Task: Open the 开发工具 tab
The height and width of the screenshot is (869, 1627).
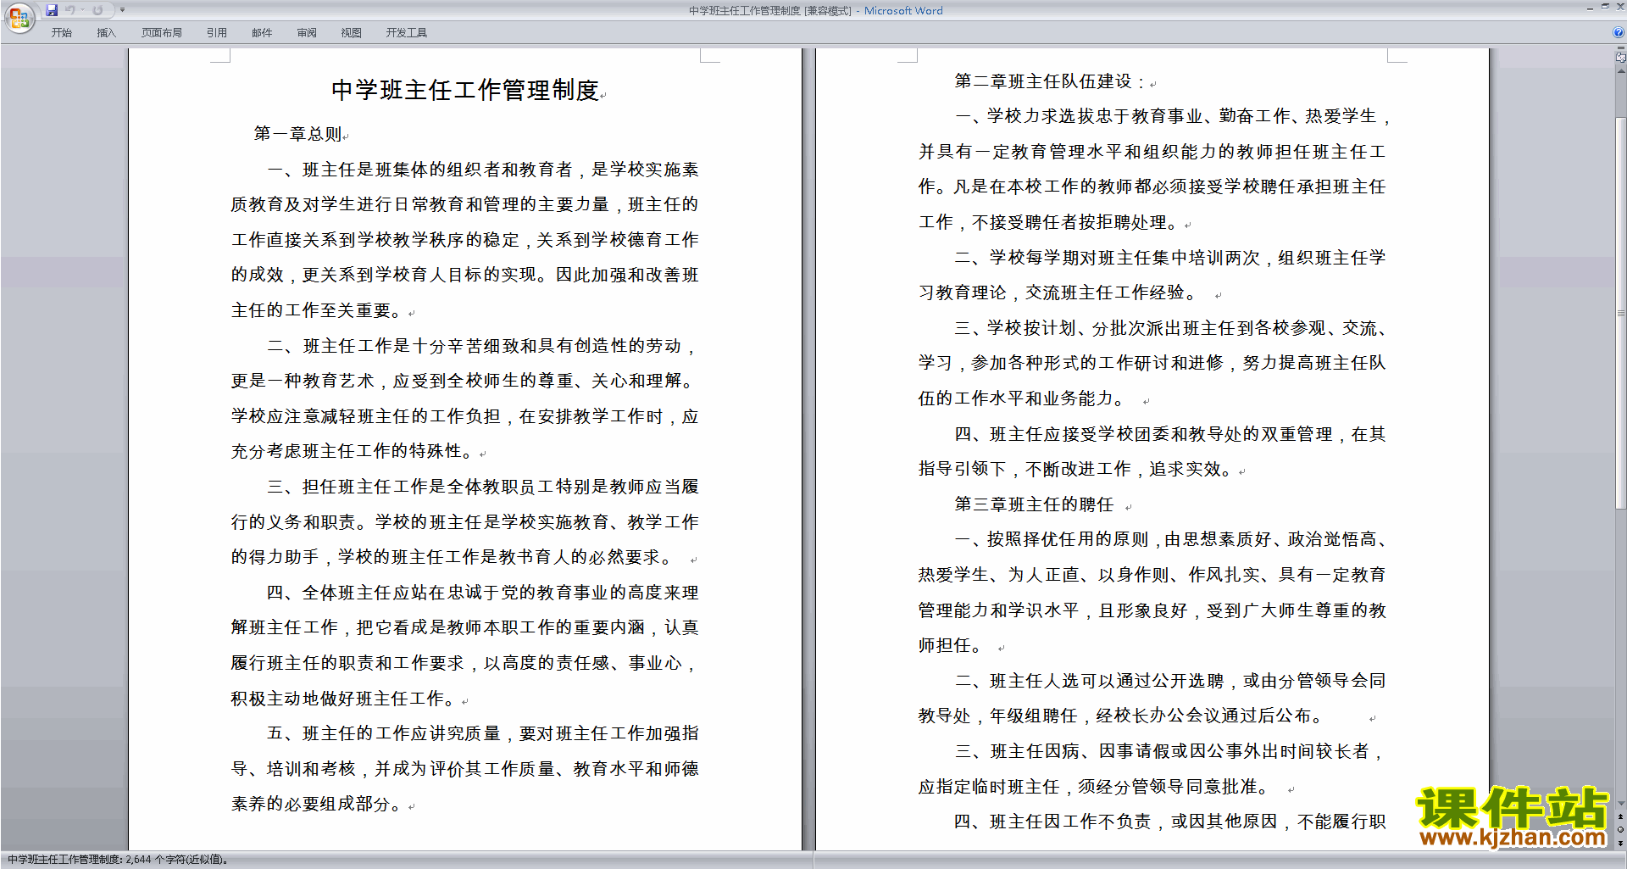Action: point(406,33)
